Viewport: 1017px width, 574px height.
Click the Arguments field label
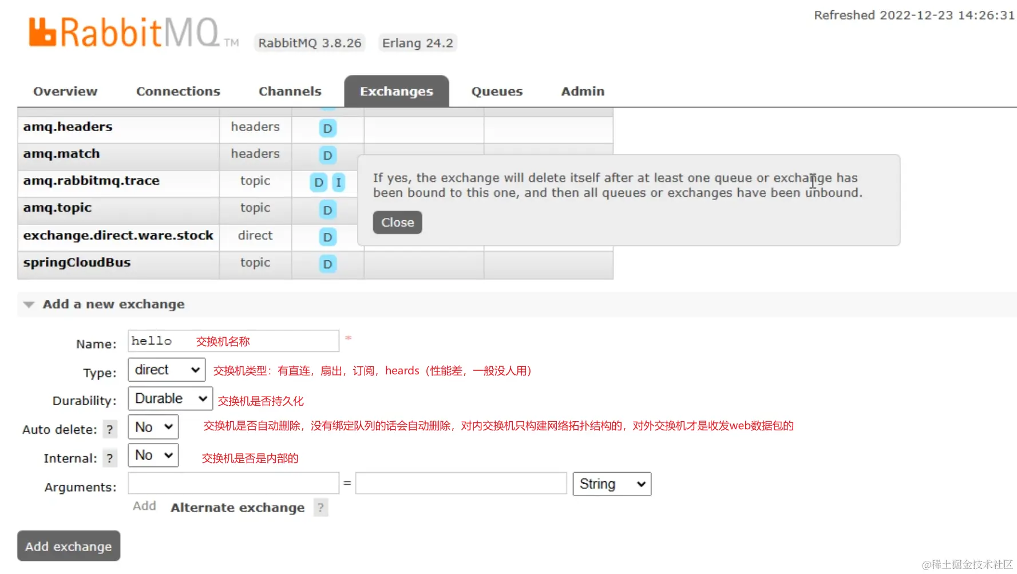pyautogui.click(x=80, y=487)
